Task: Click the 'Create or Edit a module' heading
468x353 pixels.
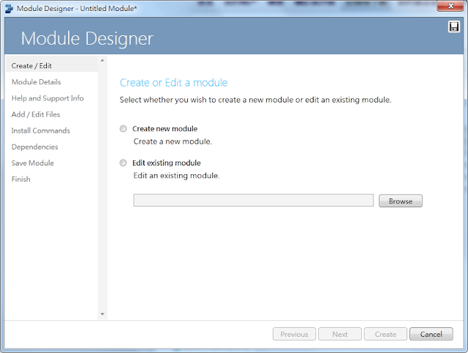Action: (173, 83)
